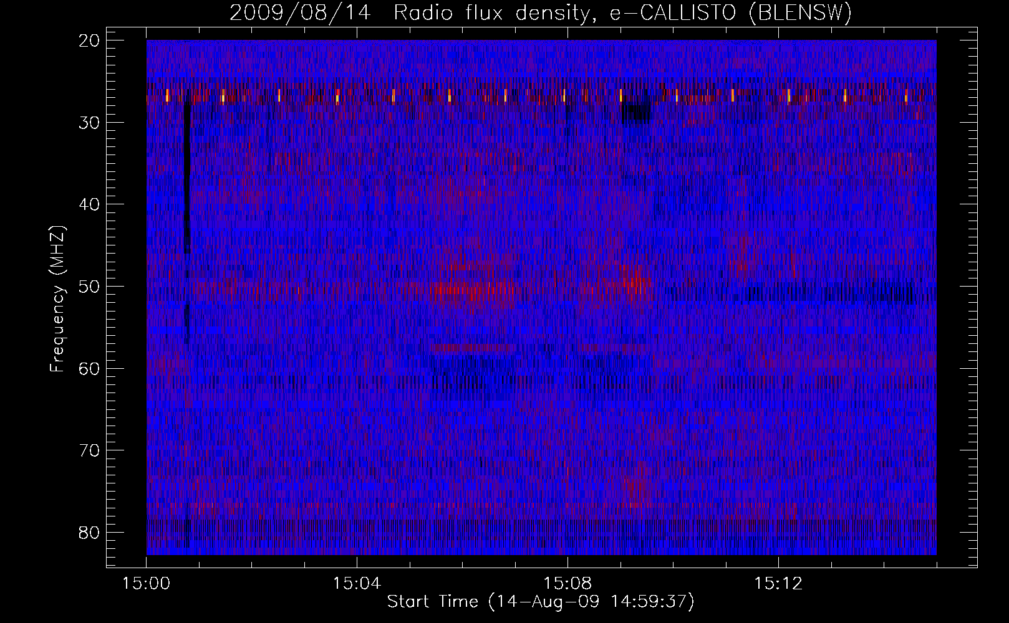The width and height of the screenshot is (1009, 623).
Task: Click the '15:08' time tick label
Action: [x=567, y=584]
